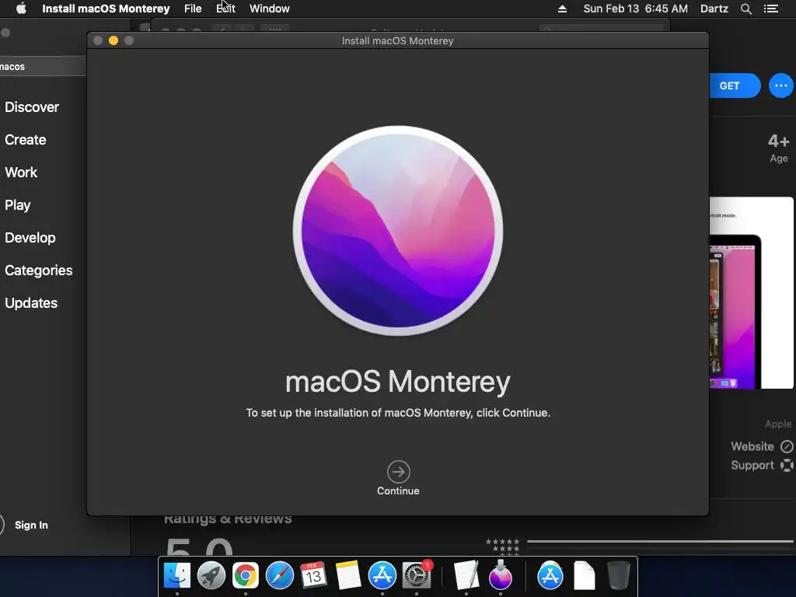Select Categories in App Store sidebar
Screen dimensions: 796x597
(39, 270)
